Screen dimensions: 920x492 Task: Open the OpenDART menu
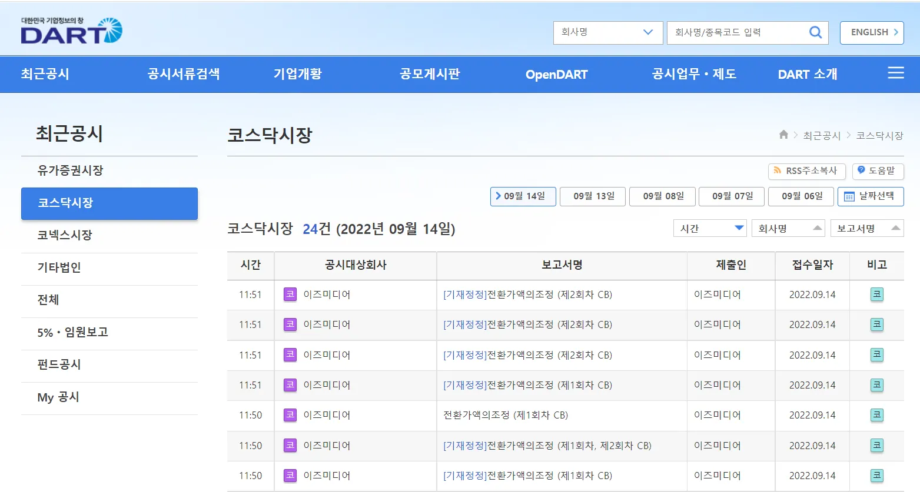point(557,75)
